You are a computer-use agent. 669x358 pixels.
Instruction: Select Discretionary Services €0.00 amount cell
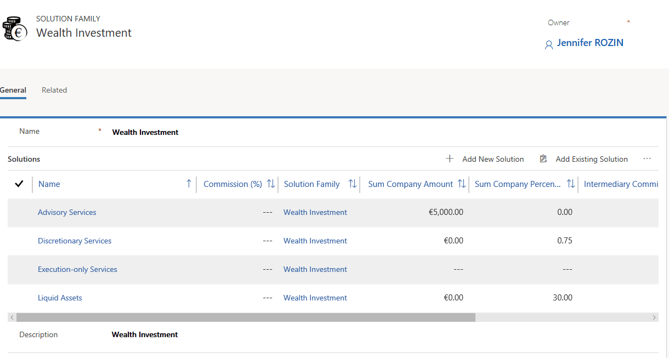pos(453,241)
